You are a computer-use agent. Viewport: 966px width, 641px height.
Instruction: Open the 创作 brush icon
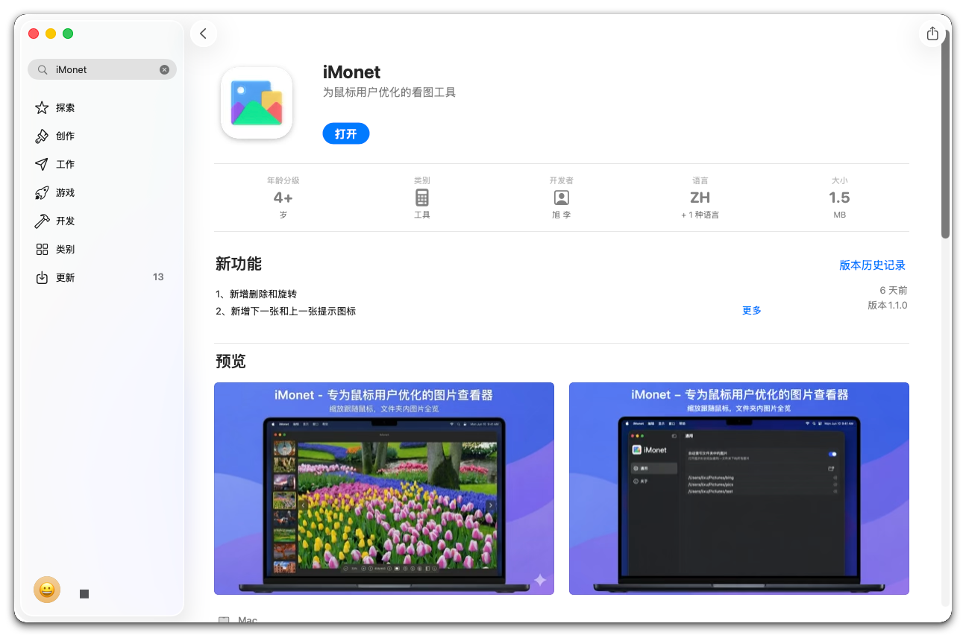coord(43,136)
